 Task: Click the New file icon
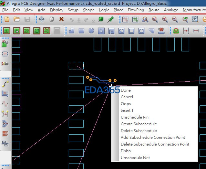click(7, 19)
